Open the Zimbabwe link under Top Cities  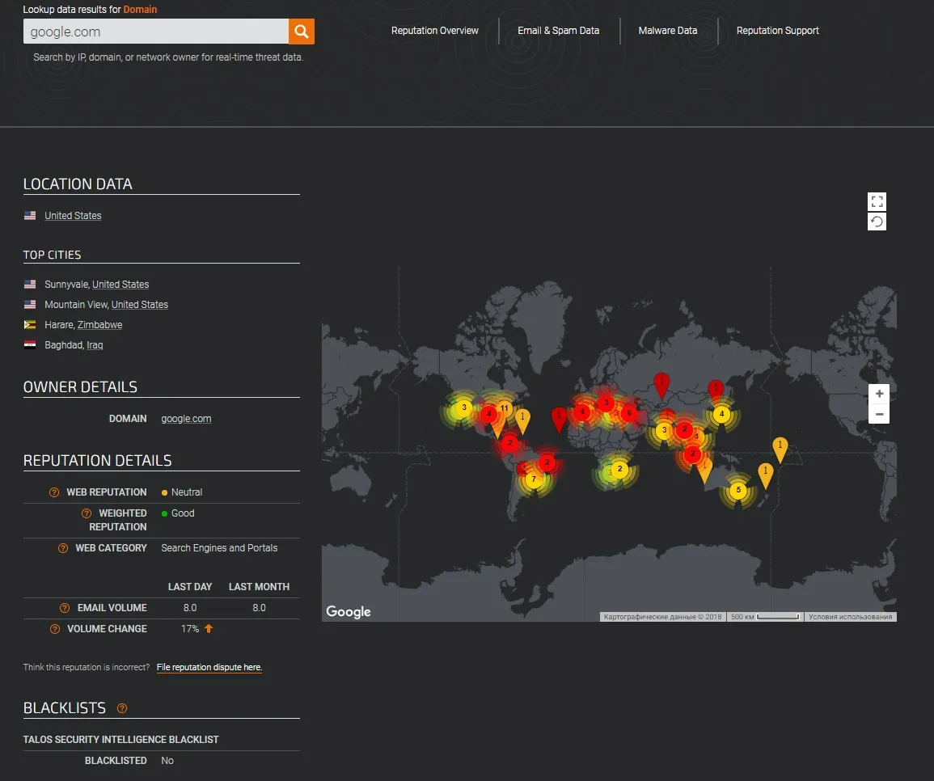pyautogui.click(x=99, y=325)
